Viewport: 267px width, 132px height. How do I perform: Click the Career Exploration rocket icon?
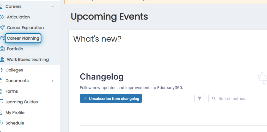[x=2, y=28]
